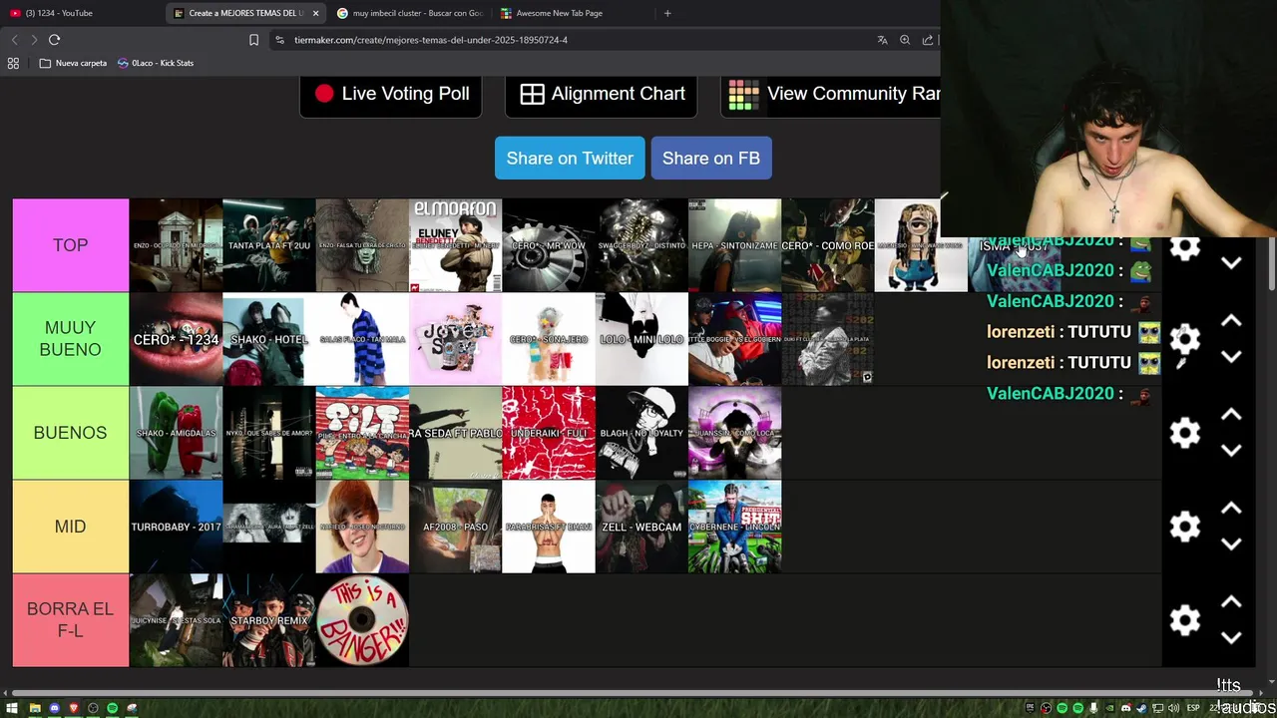Switch to muy imbecil cluster search tab
The height and width of the screenshot is (718, 1277).
410,13
